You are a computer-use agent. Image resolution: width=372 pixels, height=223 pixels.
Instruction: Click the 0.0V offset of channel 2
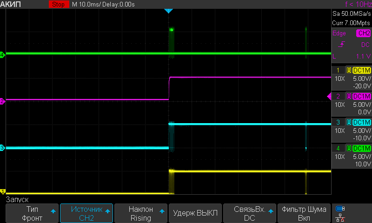click(x=365, y=112)
